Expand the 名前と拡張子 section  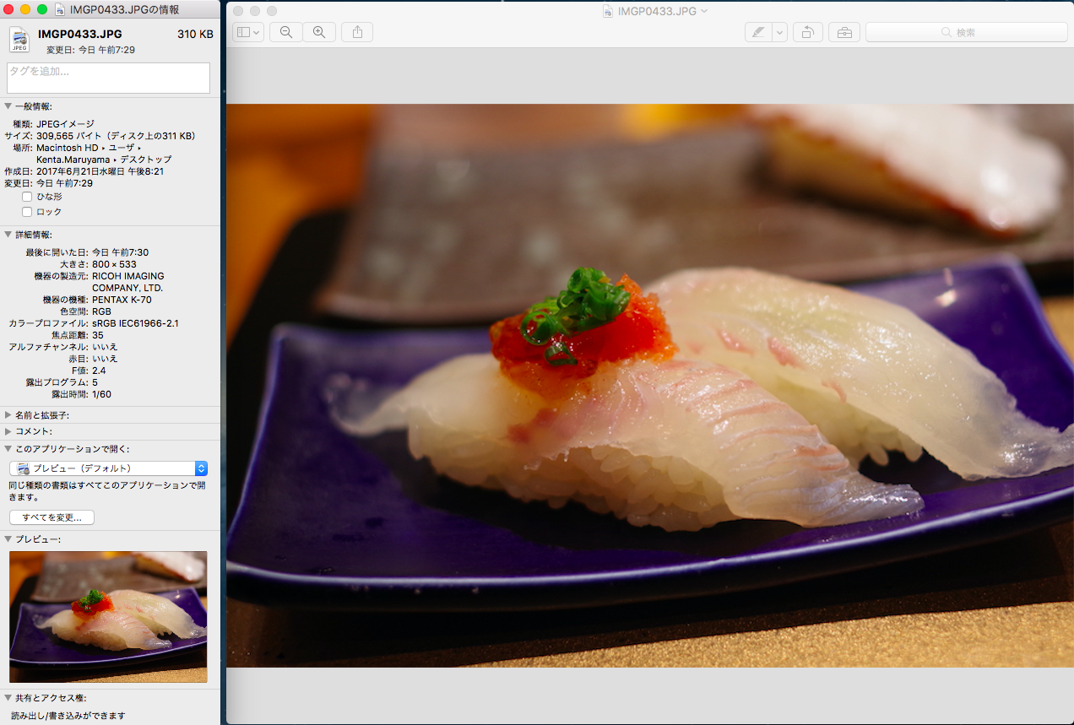pyautogui.click(x=8, y=415)
